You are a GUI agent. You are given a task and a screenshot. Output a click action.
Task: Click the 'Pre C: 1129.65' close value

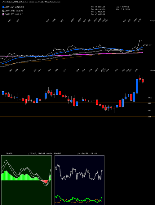tap(98, 14)
